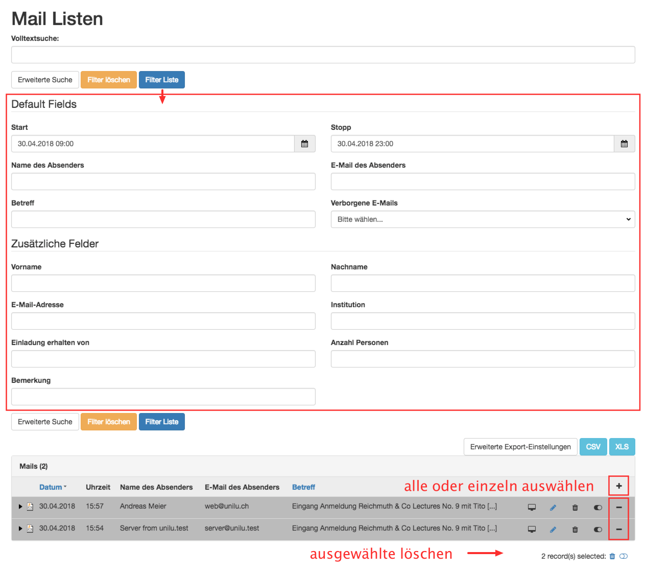Open calendar picker for Start field
This screenshot has width=646, height=572.
pyautogui.click(x=305, y=144)
